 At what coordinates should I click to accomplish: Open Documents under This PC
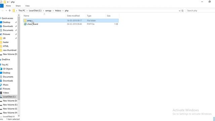click(8, 77)
